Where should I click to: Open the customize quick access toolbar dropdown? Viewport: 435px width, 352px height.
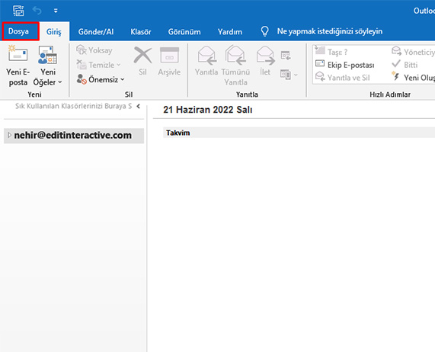pyautogui.click(x=56, y=11)
